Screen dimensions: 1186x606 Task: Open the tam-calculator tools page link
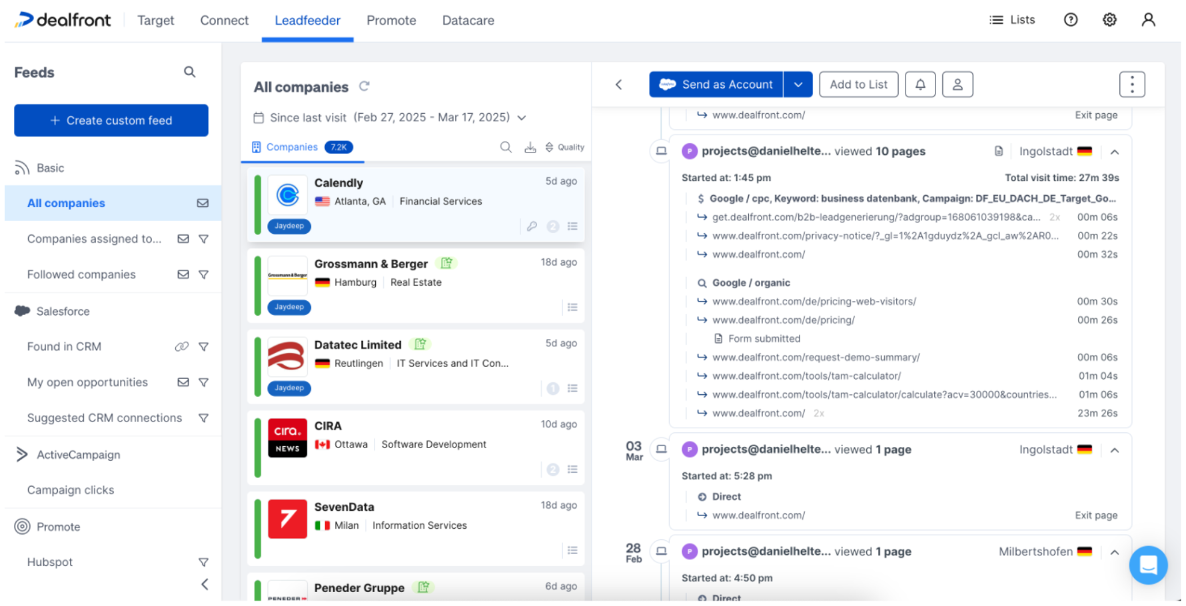(x=807, y=376)
